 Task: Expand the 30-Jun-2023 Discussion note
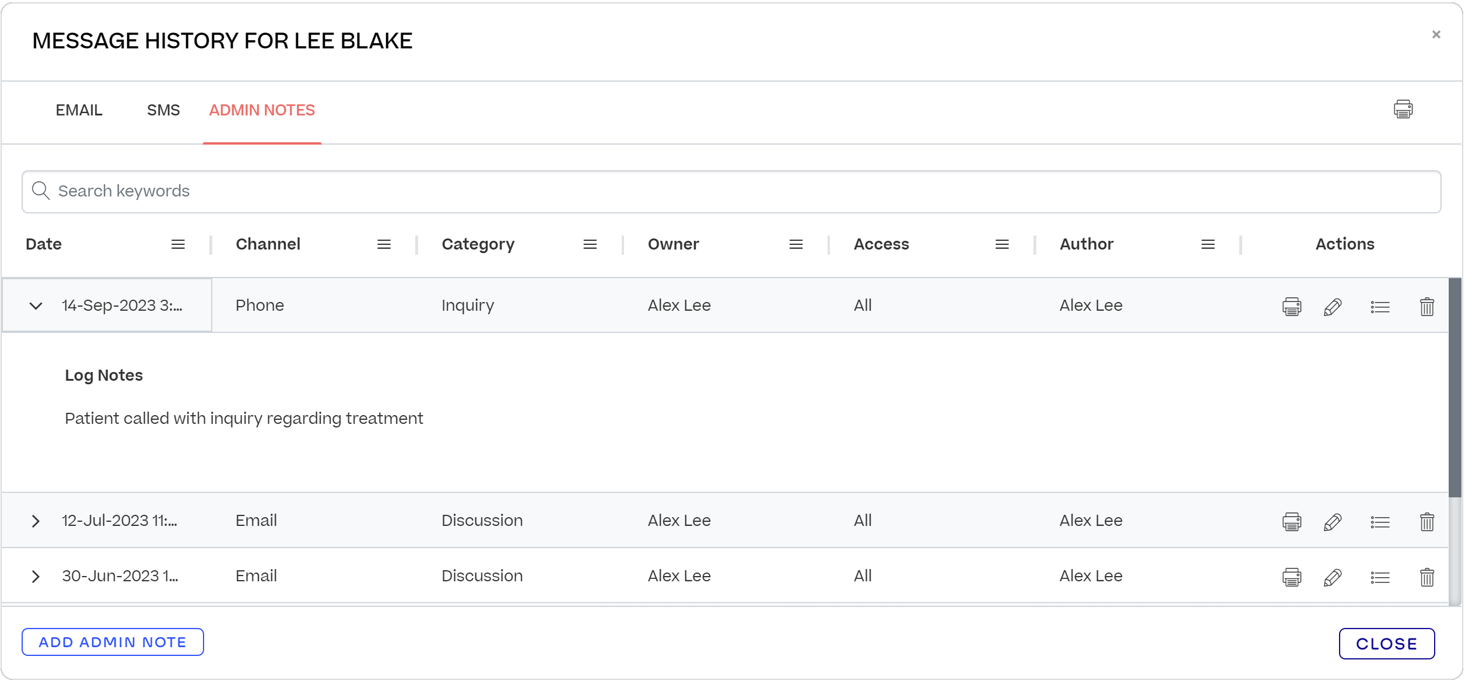coord(36,576)
